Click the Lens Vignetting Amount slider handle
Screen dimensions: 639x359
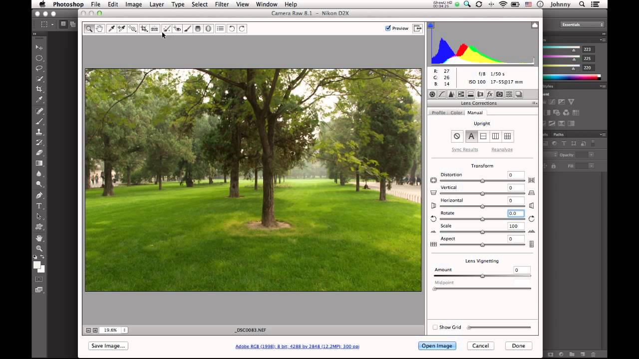coord(482,276)
